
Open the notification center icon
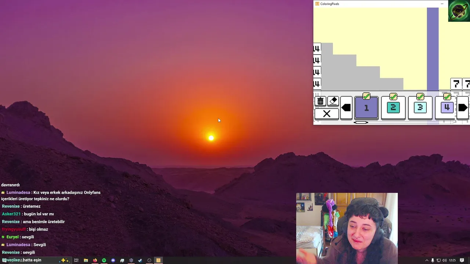462,260
